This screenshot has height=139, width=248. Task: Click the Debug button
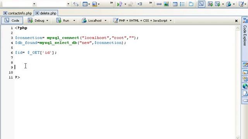tap(36, 20)
